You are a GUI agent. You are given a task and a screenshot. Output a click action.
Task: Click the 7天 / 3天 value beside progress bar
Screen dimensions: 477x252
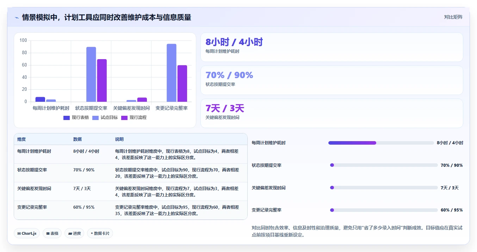tap(450, 188)
